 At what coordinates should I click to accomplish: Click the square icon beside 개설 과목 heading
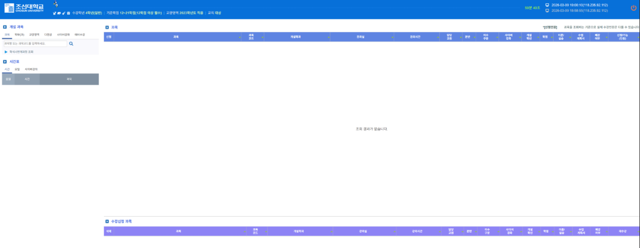4,27
